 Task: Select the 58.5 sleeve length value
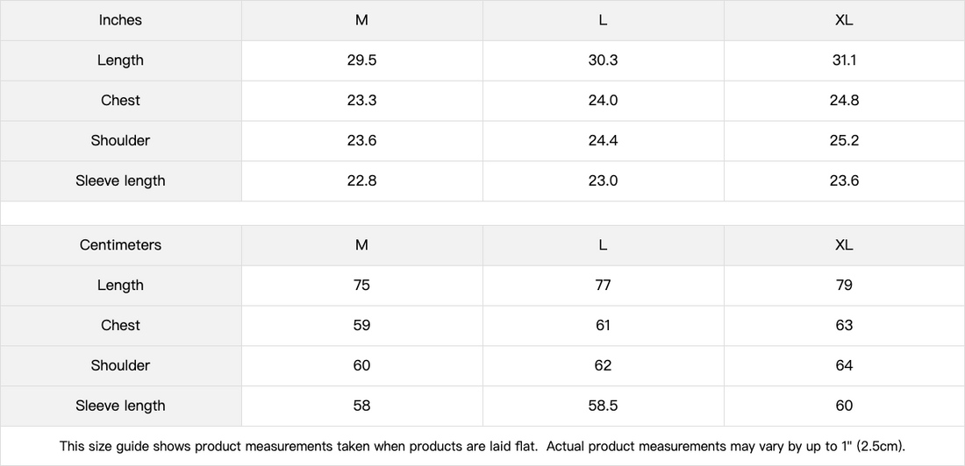[x=603, y=406]
